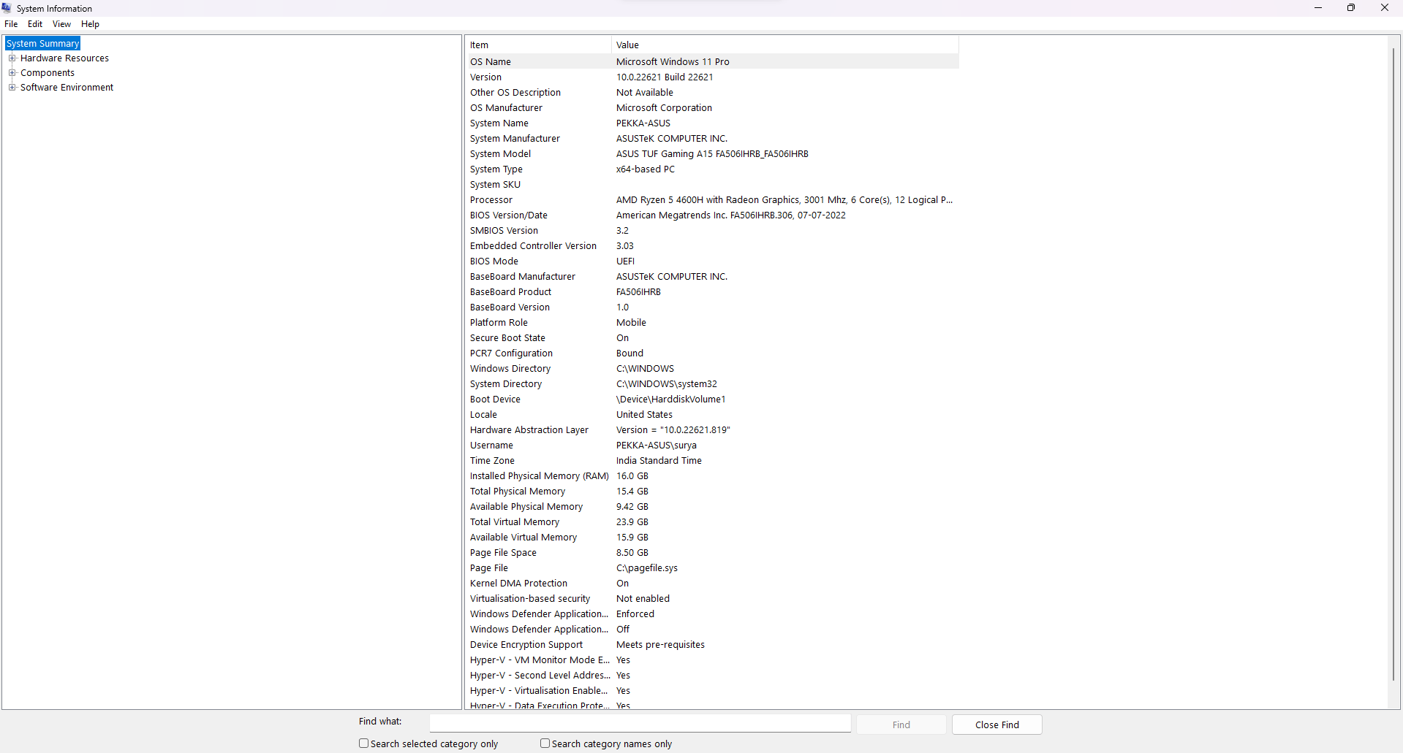The width and height of the screenshot is (1403, 753).
Task: Select the System SKU row
Action: 713,185
